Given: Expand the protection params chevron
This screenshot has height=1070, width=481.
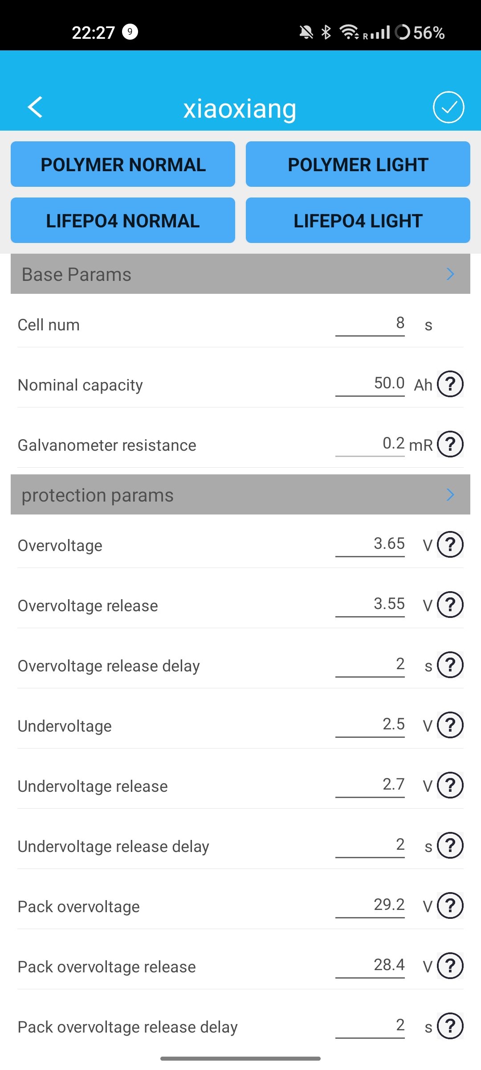Looking at the screenshot, I should [x=450, y=494].
